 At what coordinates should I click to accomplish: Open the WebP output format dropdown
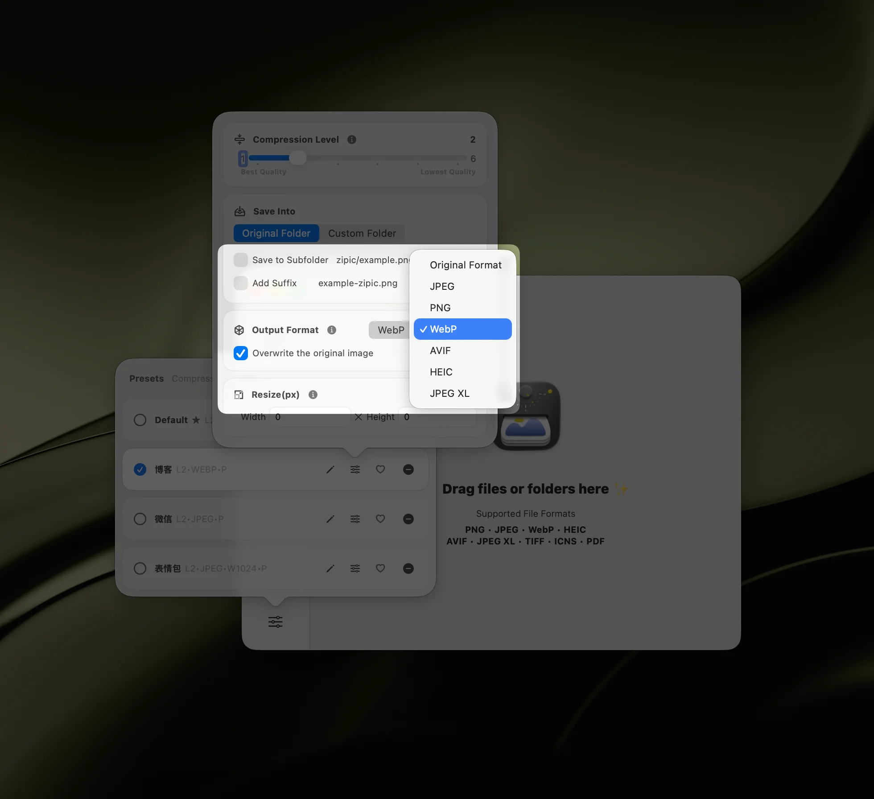coord(390,329)
